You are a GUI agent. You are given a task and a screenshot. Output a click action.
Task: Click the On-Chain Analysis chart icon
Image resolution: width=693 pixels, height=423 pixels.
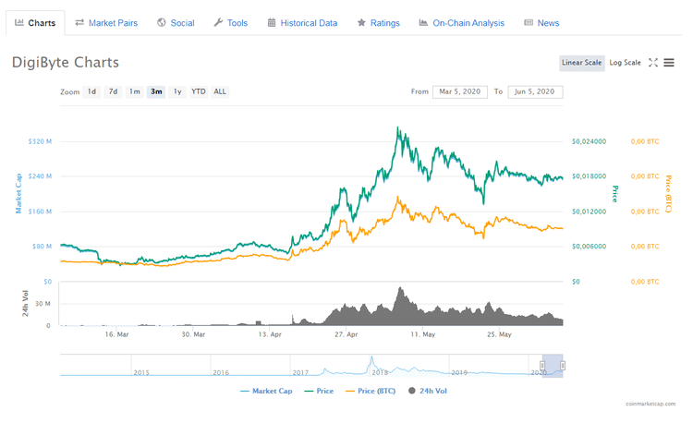point(423,23)
